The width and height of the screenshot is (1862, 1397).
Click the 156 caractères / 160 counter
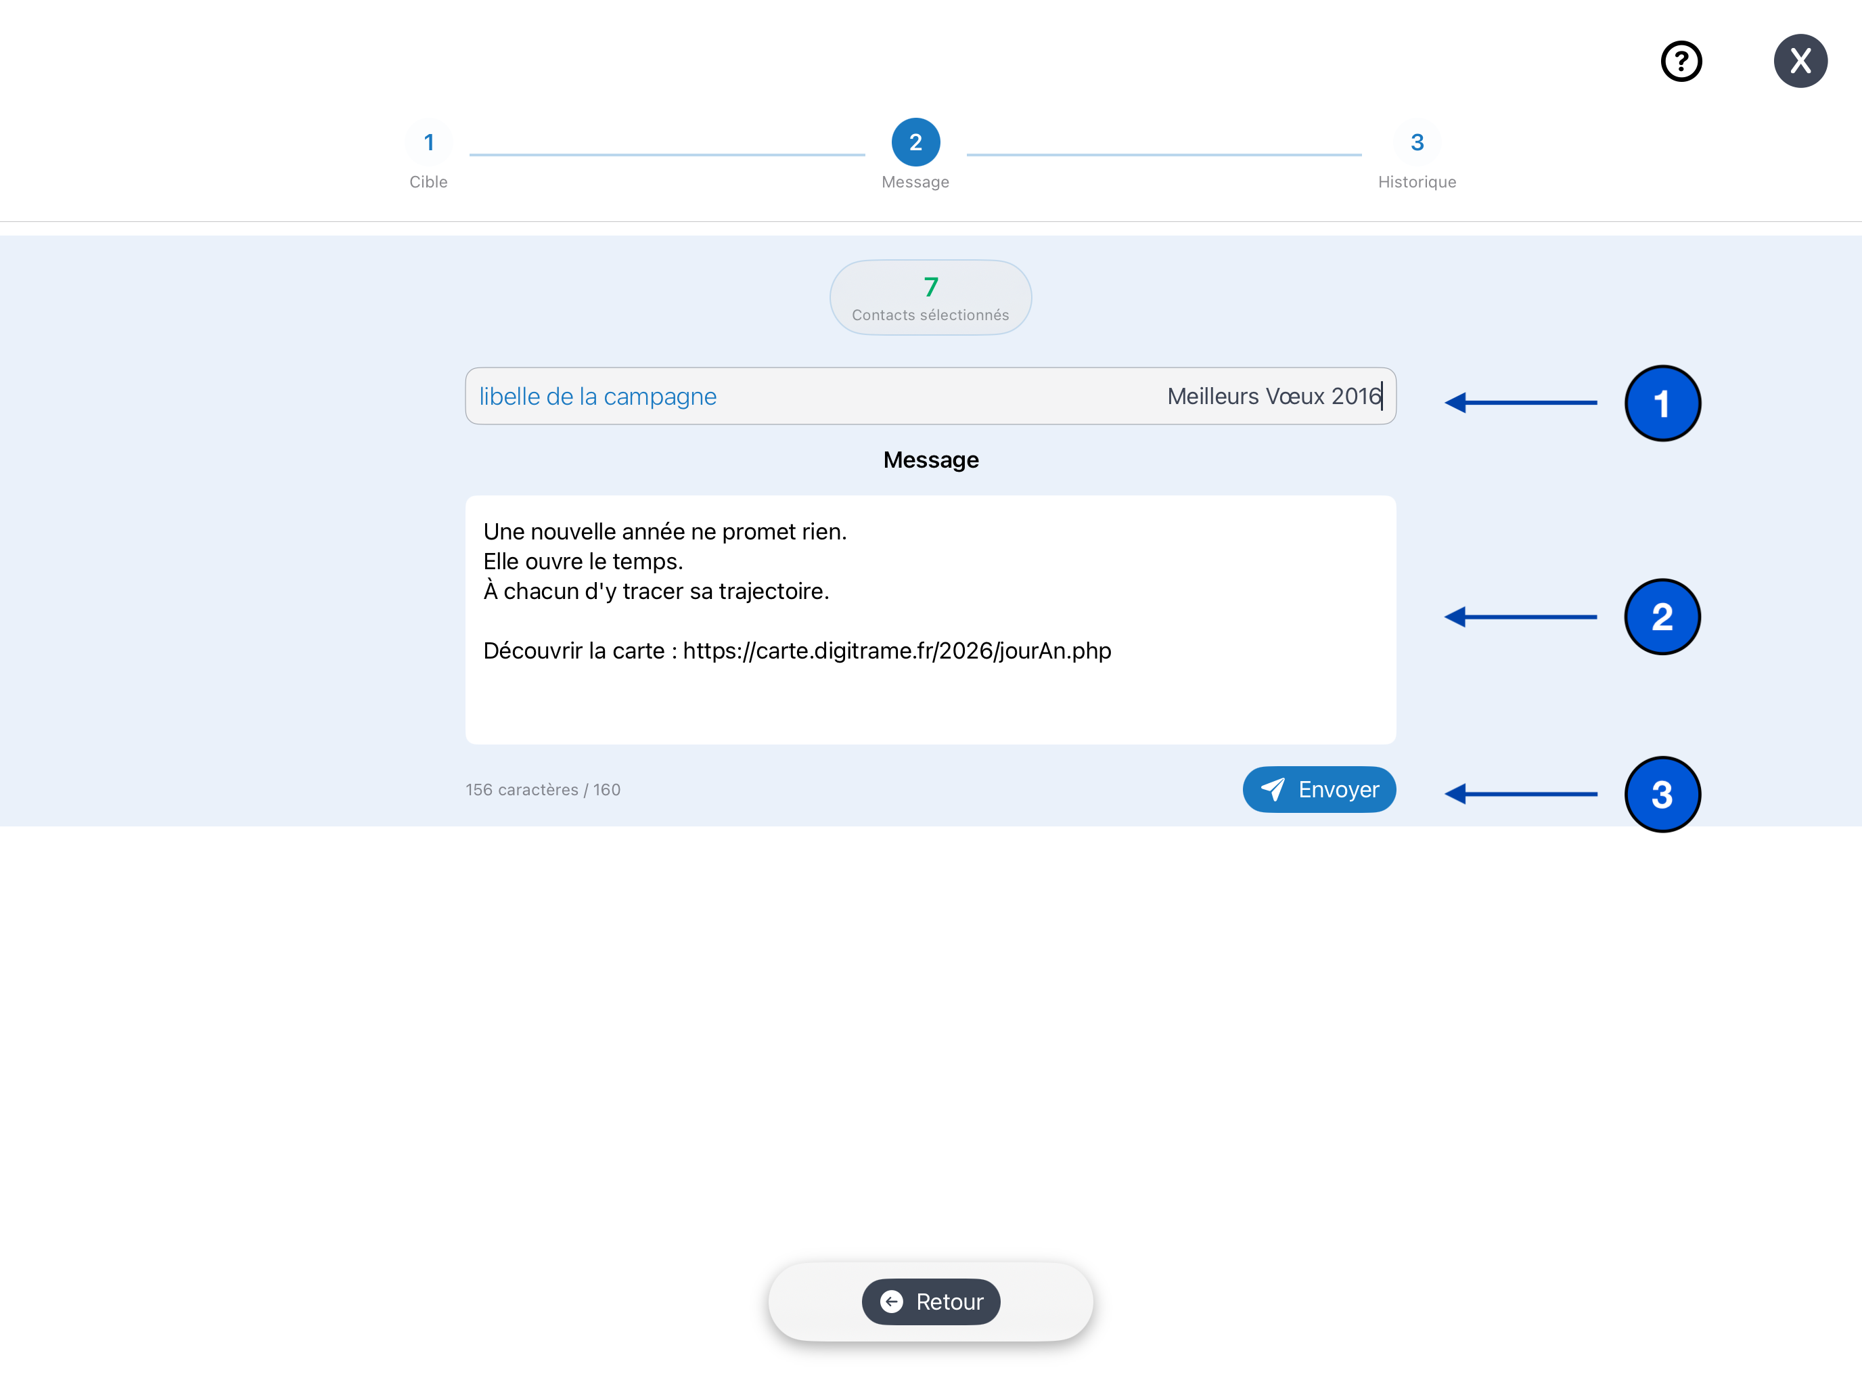point(543,790)
